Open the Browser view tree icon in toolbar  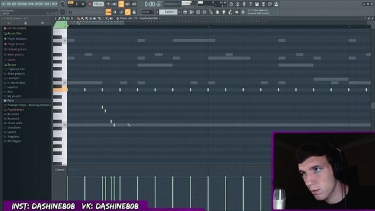[x=211, y=12]
